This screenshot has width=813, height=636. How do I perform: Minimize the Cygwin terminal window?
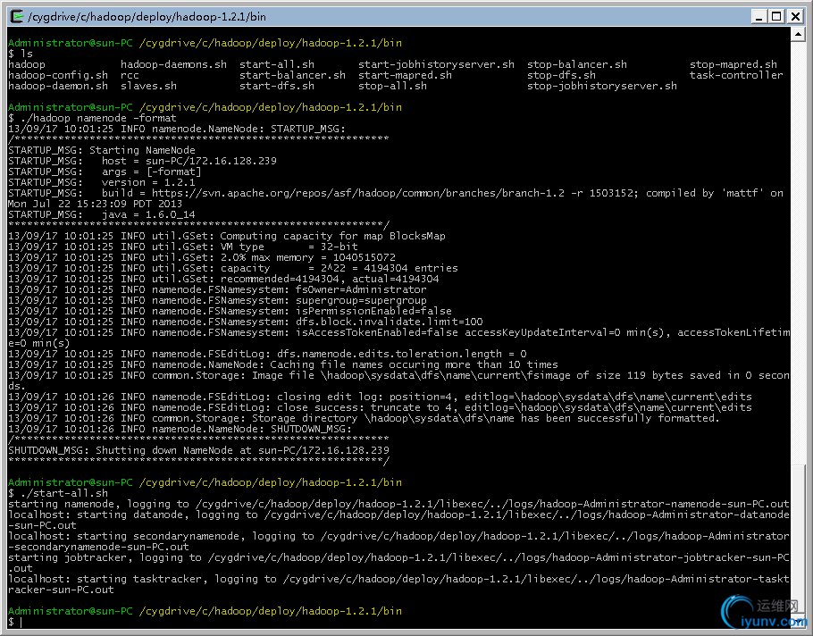click(x=759, y=17)
